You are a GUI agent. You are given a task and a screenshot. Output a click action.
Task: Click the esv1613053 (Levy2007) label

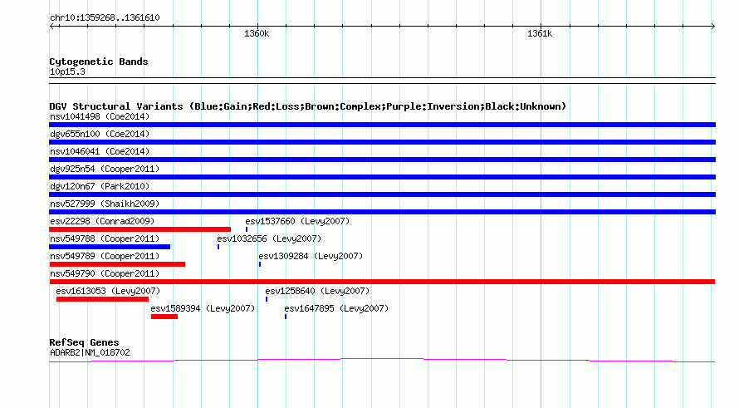[108, 291]
